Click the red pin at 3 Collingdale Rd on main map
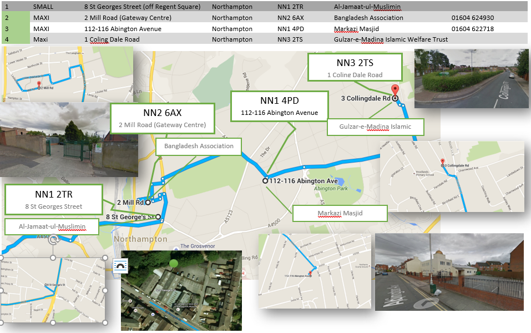Screen dimensions: 531x333 click(395, 90)
